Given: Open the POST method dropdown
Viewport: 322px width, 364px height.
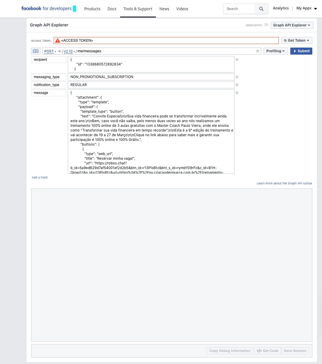Looking at the screenshot, I should click(x=50, y=51).
